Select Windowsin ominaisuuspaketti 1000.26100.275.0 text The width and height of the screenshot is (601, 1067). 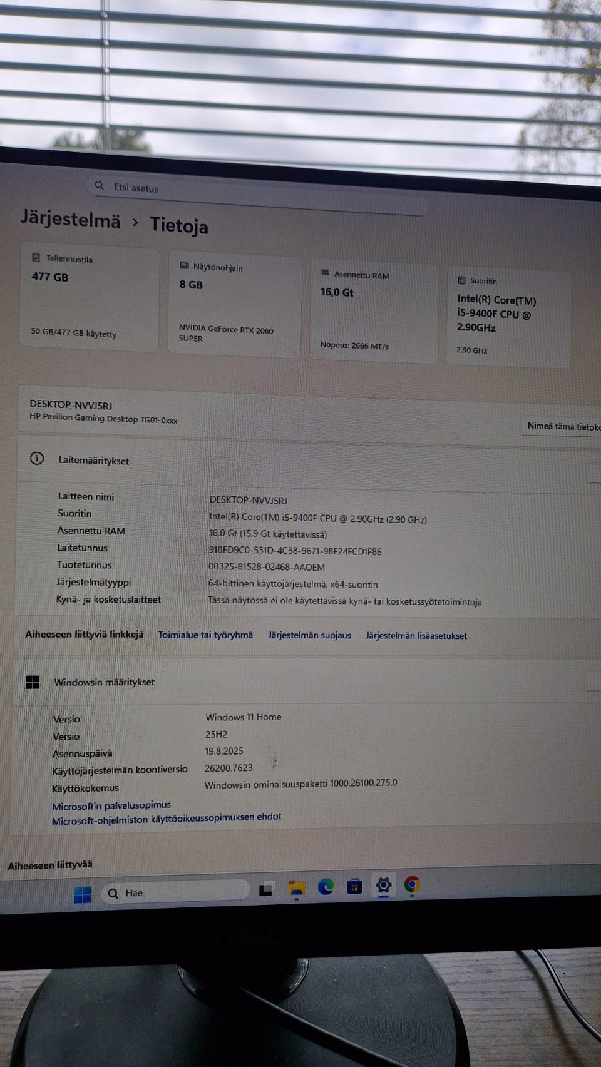pyautogui.click(x=300, y=784)
